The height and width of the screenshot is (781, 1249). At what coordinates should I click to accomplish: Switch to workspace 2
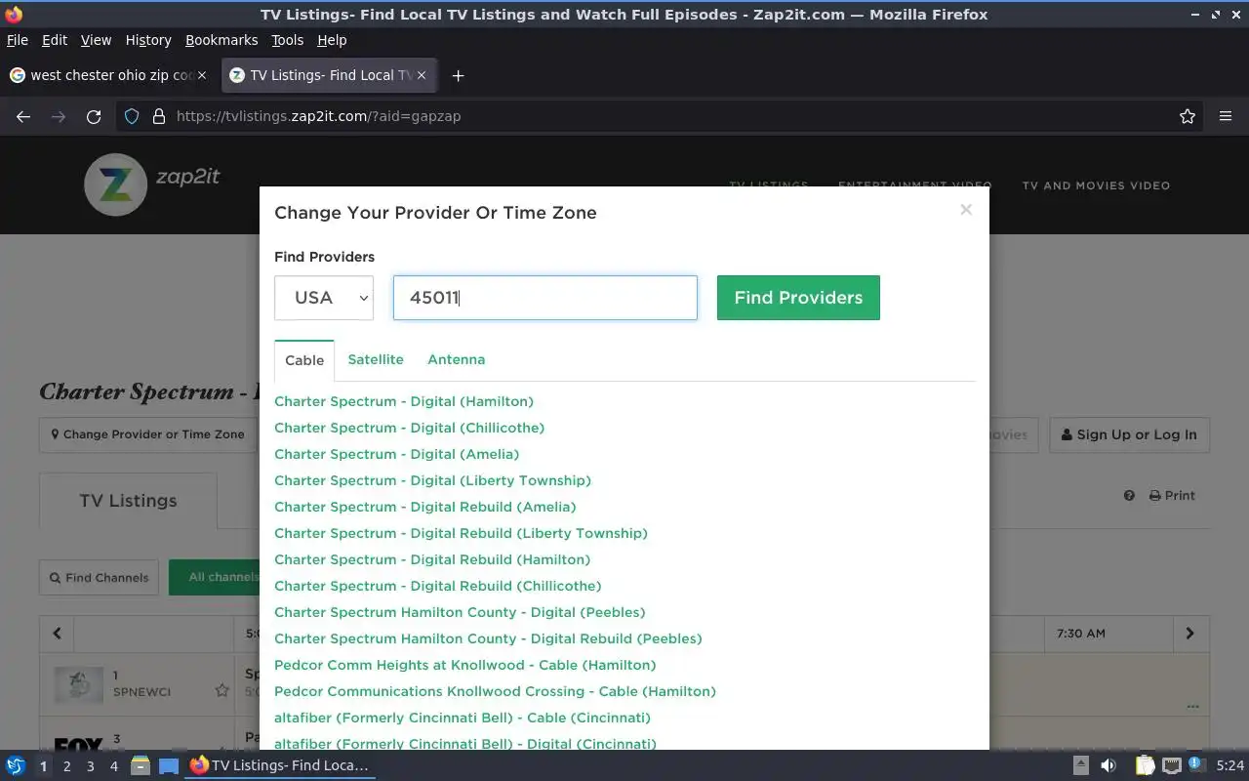(66, 766)
